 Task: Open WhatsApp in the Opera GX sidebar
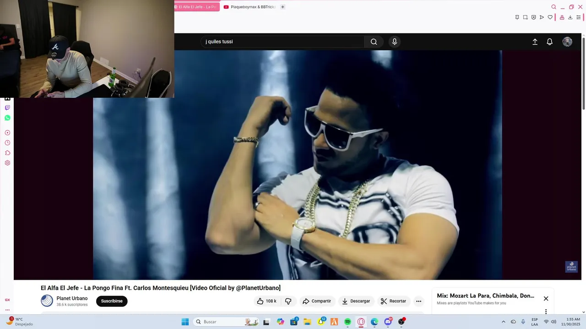pyautogui.click(x=7, y=118)
